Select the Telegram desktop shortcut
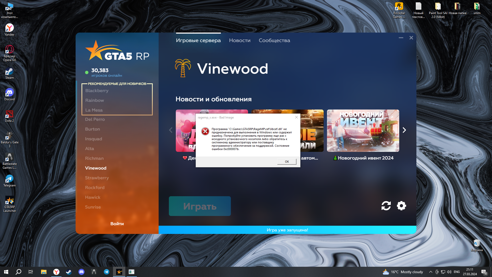Screen dimensions: 492x277 [9, 181]
